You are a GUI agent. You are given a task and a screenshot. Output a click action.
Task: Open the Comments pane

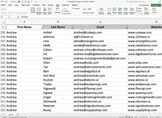[144, 5]
